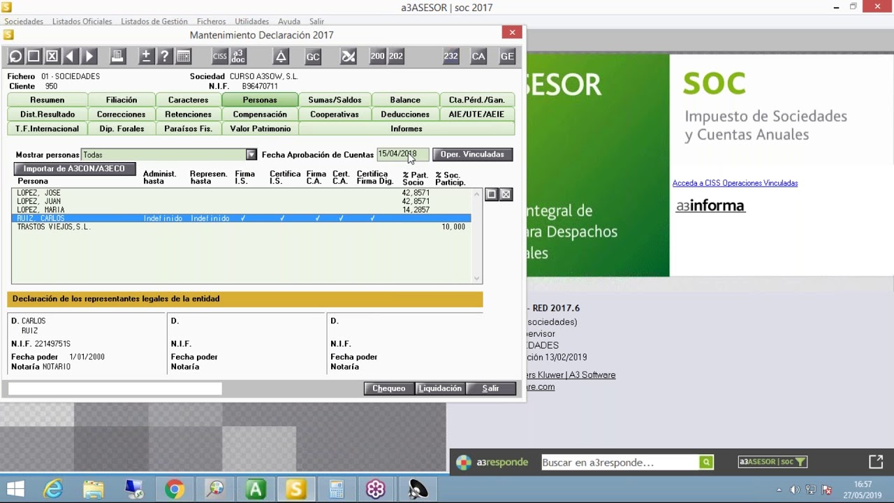Click the empty status field at dialog bottom

coord(115,388)
